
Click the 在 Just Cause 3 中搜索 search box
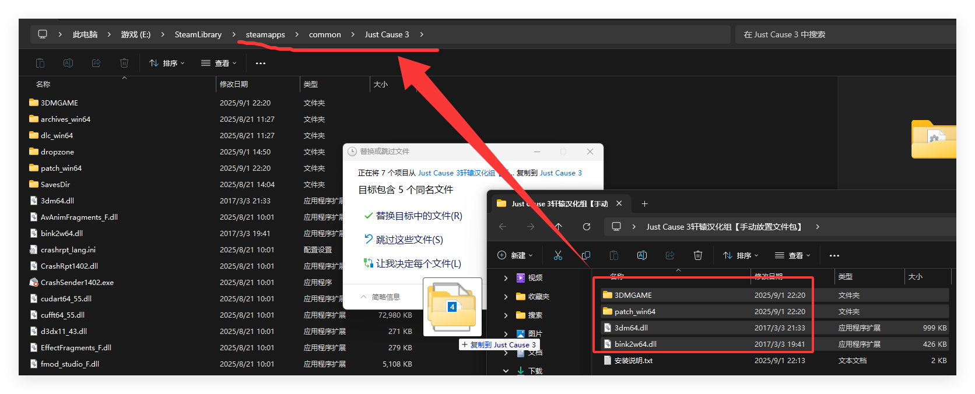point(846,34)
